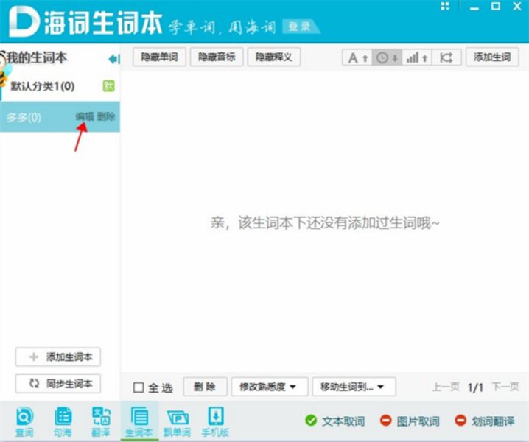Viewport: 529px width, 442px height.
Task: Open 移动生词到 dropdown
Action: (x=354, y=387)
